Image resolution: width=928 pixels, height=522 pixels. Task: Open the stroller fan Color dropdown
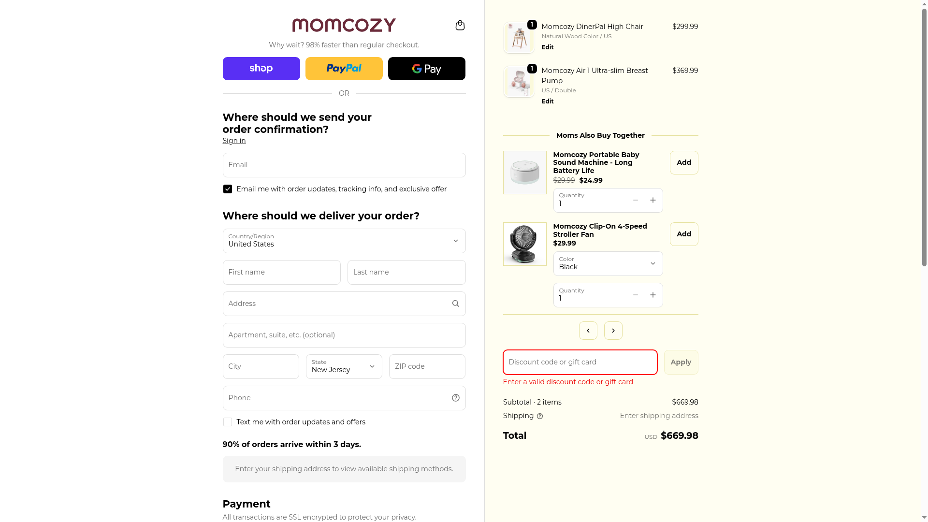[x=608, y=263]
